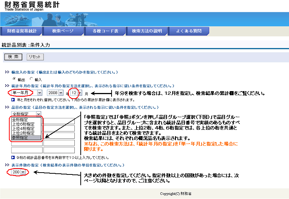The height and width of the screenshot is (199, 289).
Task: Open the よくある質問 tab
Action: pyautogui.click(x=189, y=31)
